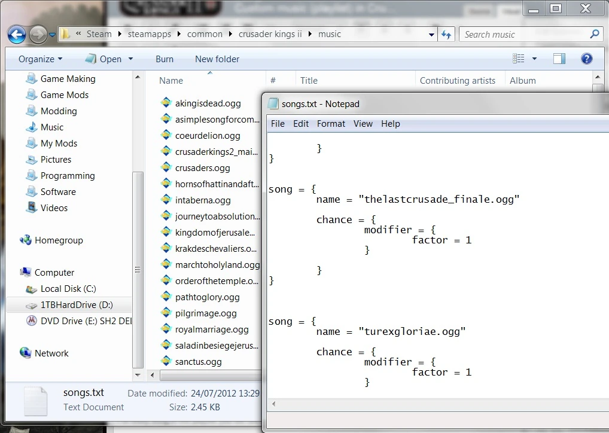The image size is (609, 433).
Task: Open the Organize dropdown menu
Action: coord(40,59)
